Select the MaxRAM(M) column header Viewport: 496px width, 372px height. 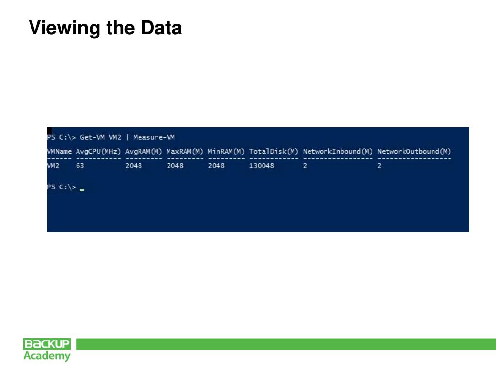185,152
